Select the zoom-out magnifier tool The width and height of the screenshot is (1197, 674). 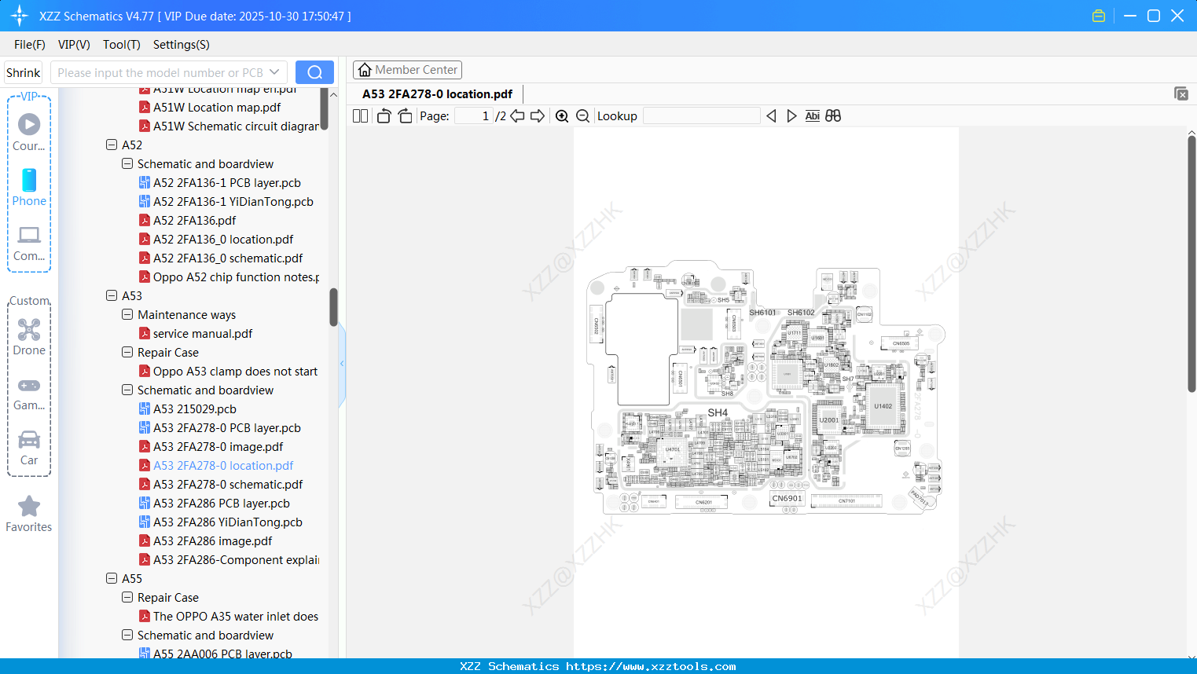(582, 115)
